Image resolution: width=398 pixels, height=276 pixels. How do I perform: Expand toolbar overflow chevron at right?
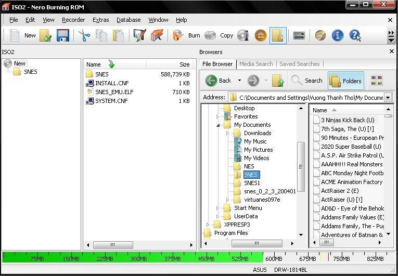click(391, 36)
